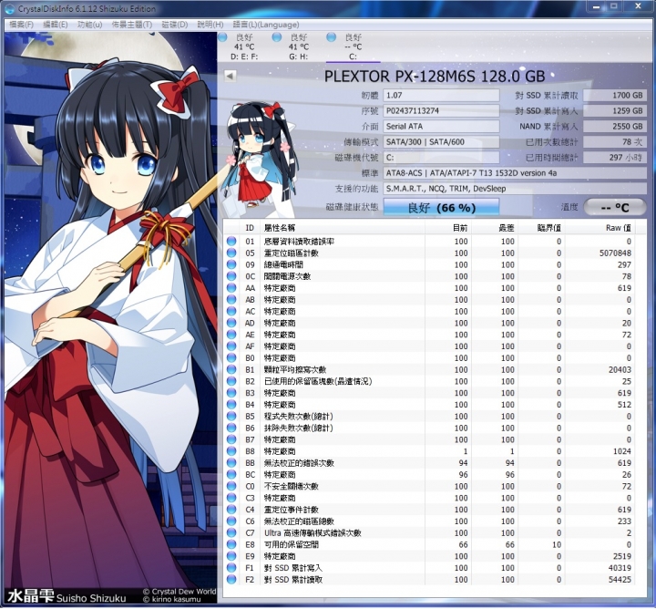Image resolution: width=656 pixels, height=609 pixels.
Task: Open the 檔案(F) menu
Action: click(x=21, y=25)
